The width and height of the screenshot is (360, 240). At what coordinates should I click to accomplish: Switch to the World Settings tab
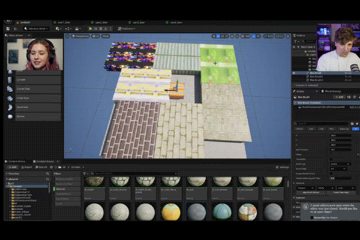click(332, 91)
